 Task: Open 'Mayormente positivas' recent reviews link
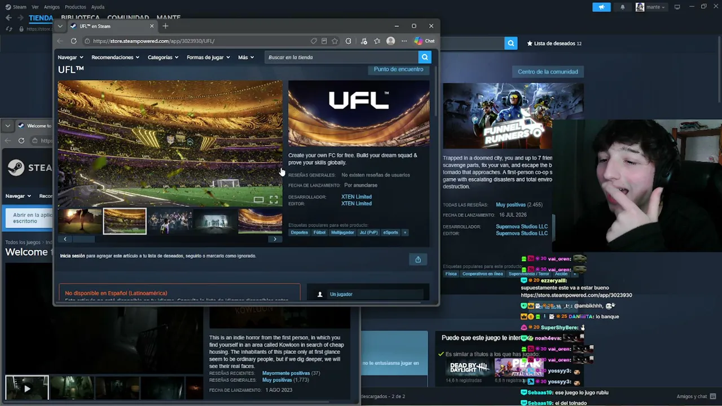pos(286,373)
